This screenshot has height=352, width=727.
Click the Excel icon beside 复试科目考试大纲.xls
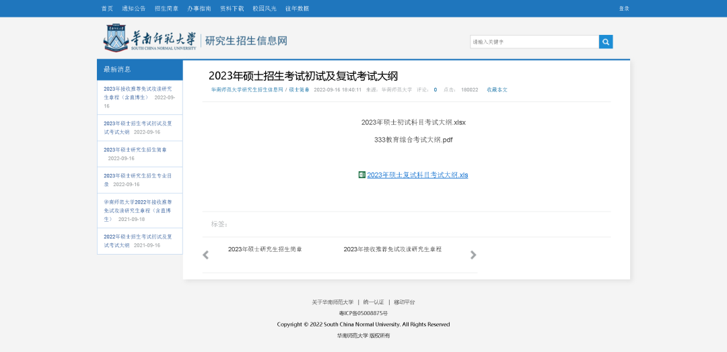tap(362, 175)
